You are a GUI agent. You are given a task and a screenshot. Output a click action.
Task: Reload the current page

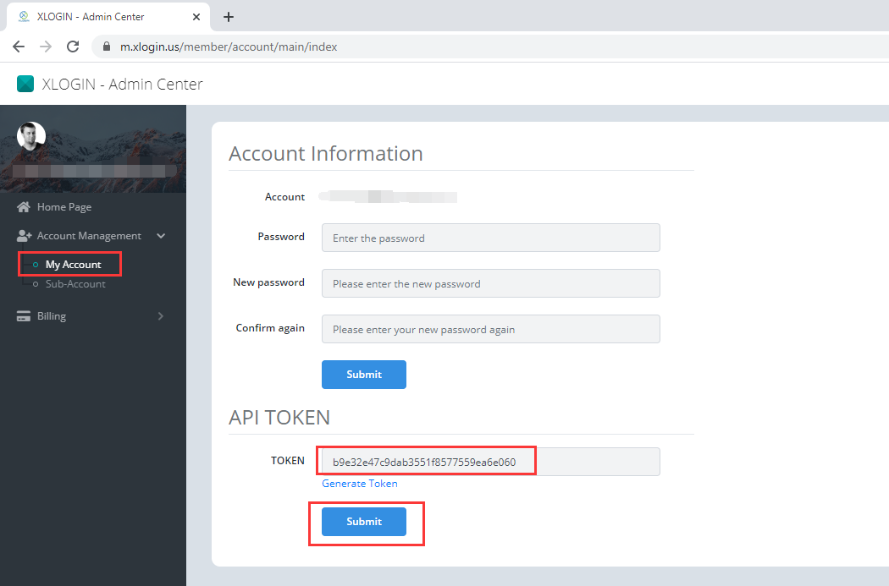pos(73,47)
